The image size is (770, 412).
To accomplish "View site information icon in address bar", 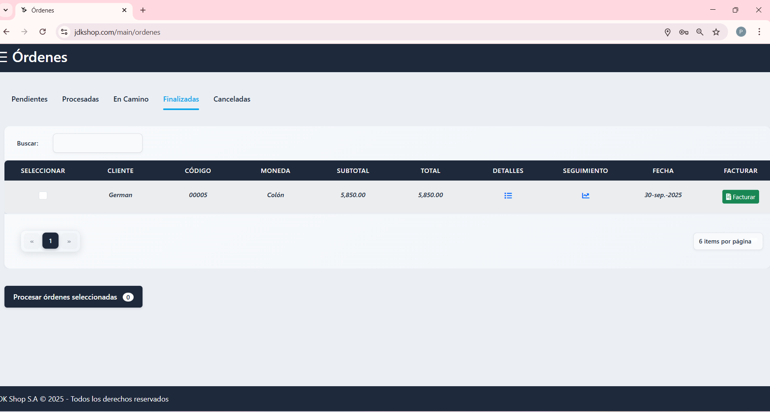I will [64, 32].
